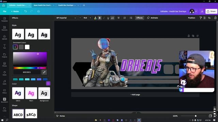Toggle italic formatting
The height and width of the screenshot is (122, 218).
coord(104,18)
